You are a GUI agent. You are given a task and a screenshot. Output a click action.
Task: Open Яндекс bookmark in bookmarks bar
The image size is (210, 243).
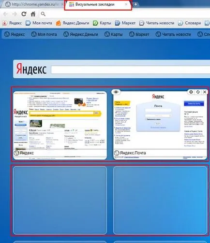12,23
